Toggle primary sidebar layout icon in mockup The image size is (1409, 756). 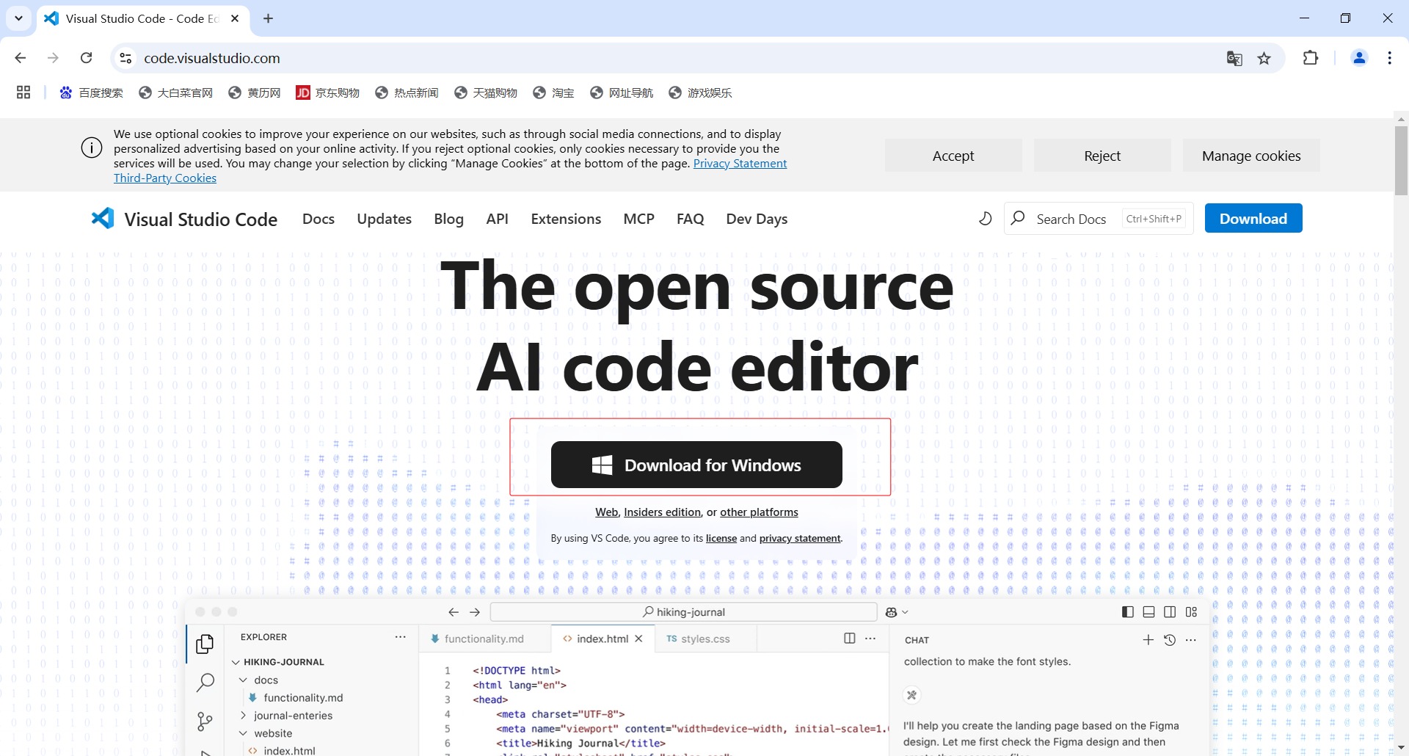point(1128,612)
